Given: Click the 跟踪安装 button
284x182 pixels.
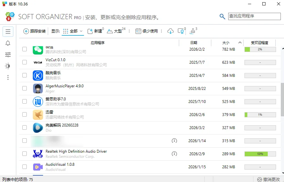Looking at the screenshot, I should coord(34,31).
